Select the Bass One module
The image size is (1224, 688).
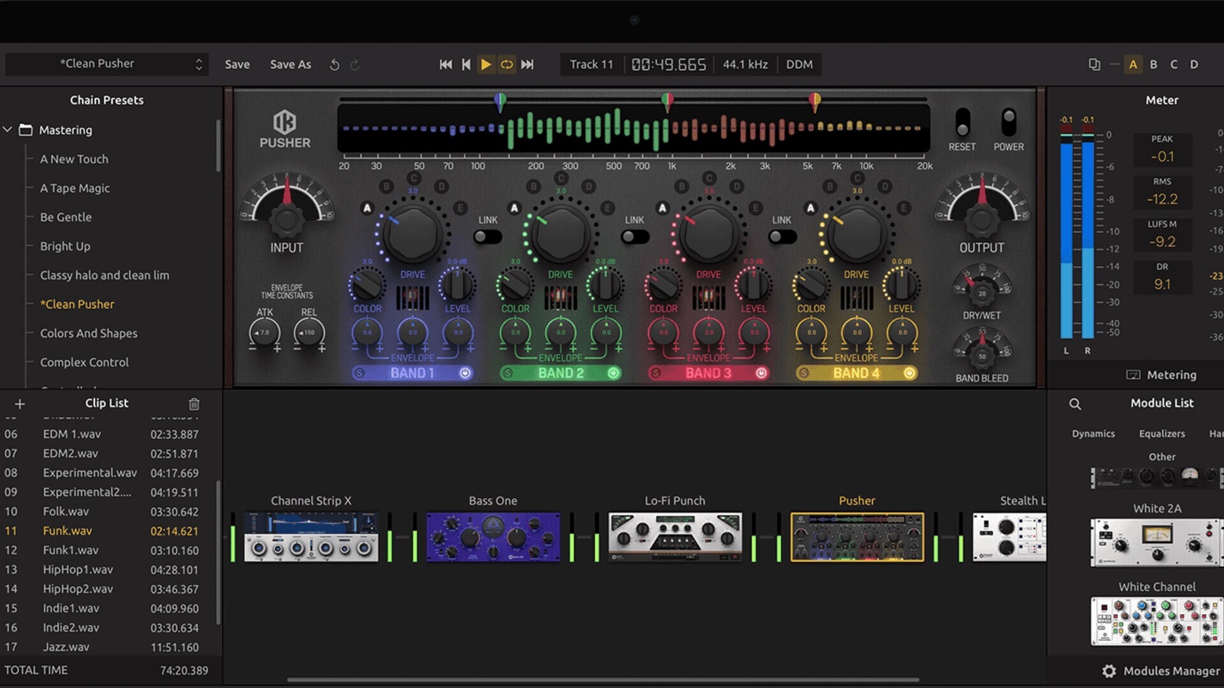click(493, 537)
